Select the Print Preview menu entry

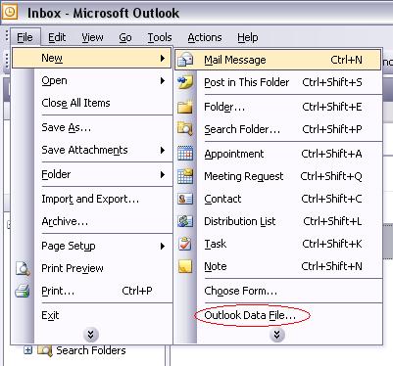click(x=92, y=268)
